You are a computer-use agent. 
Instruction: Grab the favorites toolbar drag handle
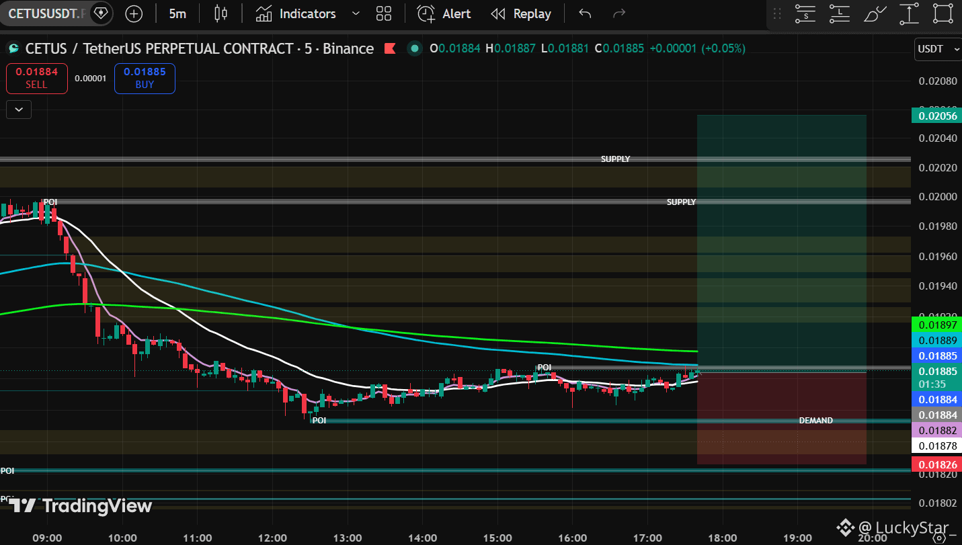point(777,13)
